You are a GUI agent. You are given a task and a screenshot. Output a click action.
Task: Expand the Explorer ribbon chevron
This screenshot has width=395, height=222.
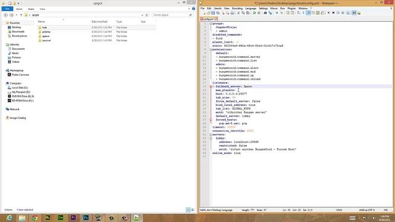[189, 9]
